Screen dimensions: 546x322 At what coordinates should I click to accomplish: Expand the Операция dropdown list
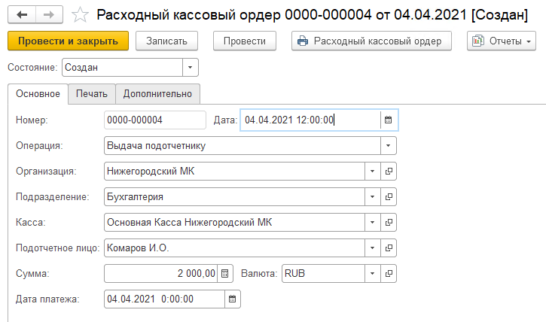coord(388,146)
